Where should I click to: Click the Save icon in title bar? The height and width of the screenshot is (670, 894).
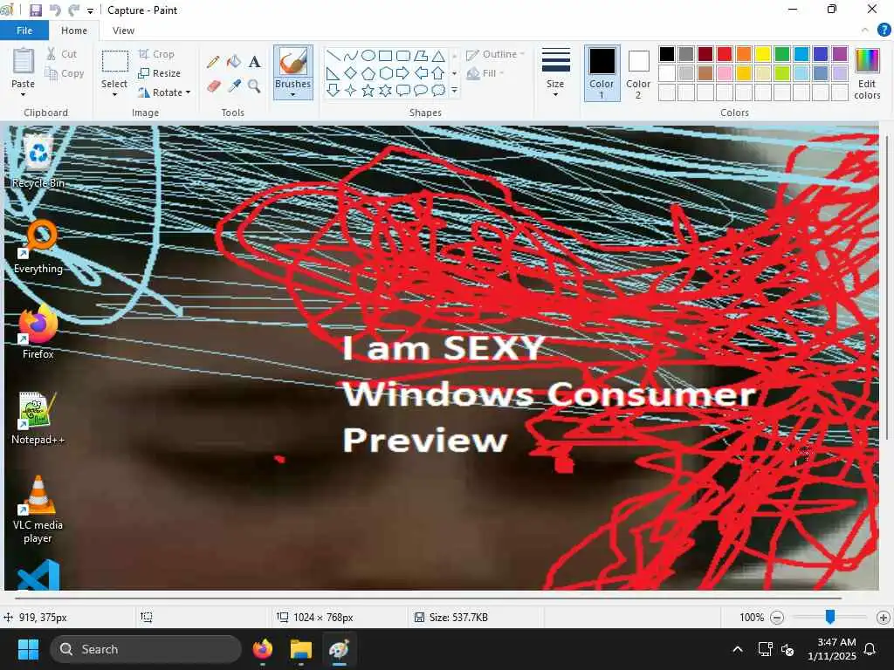35,10
